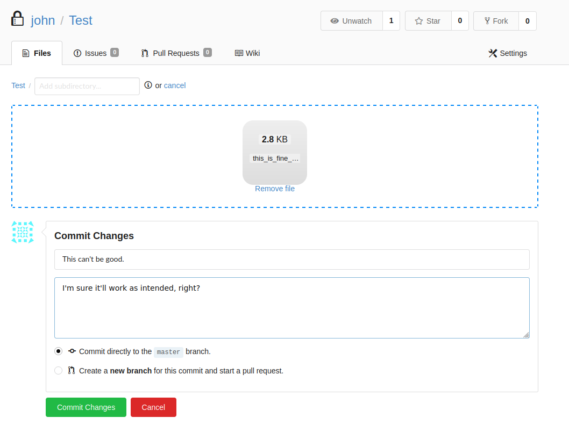Click the info icon beside subdirectory field
569x432 pixels.
tap(148, 85)
